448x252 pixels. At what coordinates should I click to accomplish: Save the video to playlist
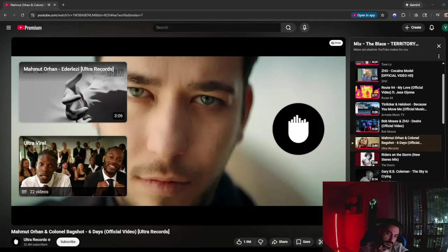click(303, 242)
